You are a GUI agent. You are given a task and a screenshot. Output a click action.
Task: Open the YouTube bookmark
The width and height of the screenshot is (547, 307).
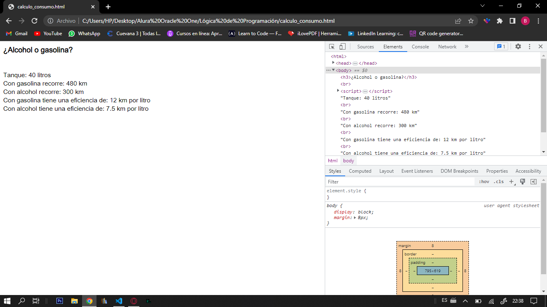point(48,34)
